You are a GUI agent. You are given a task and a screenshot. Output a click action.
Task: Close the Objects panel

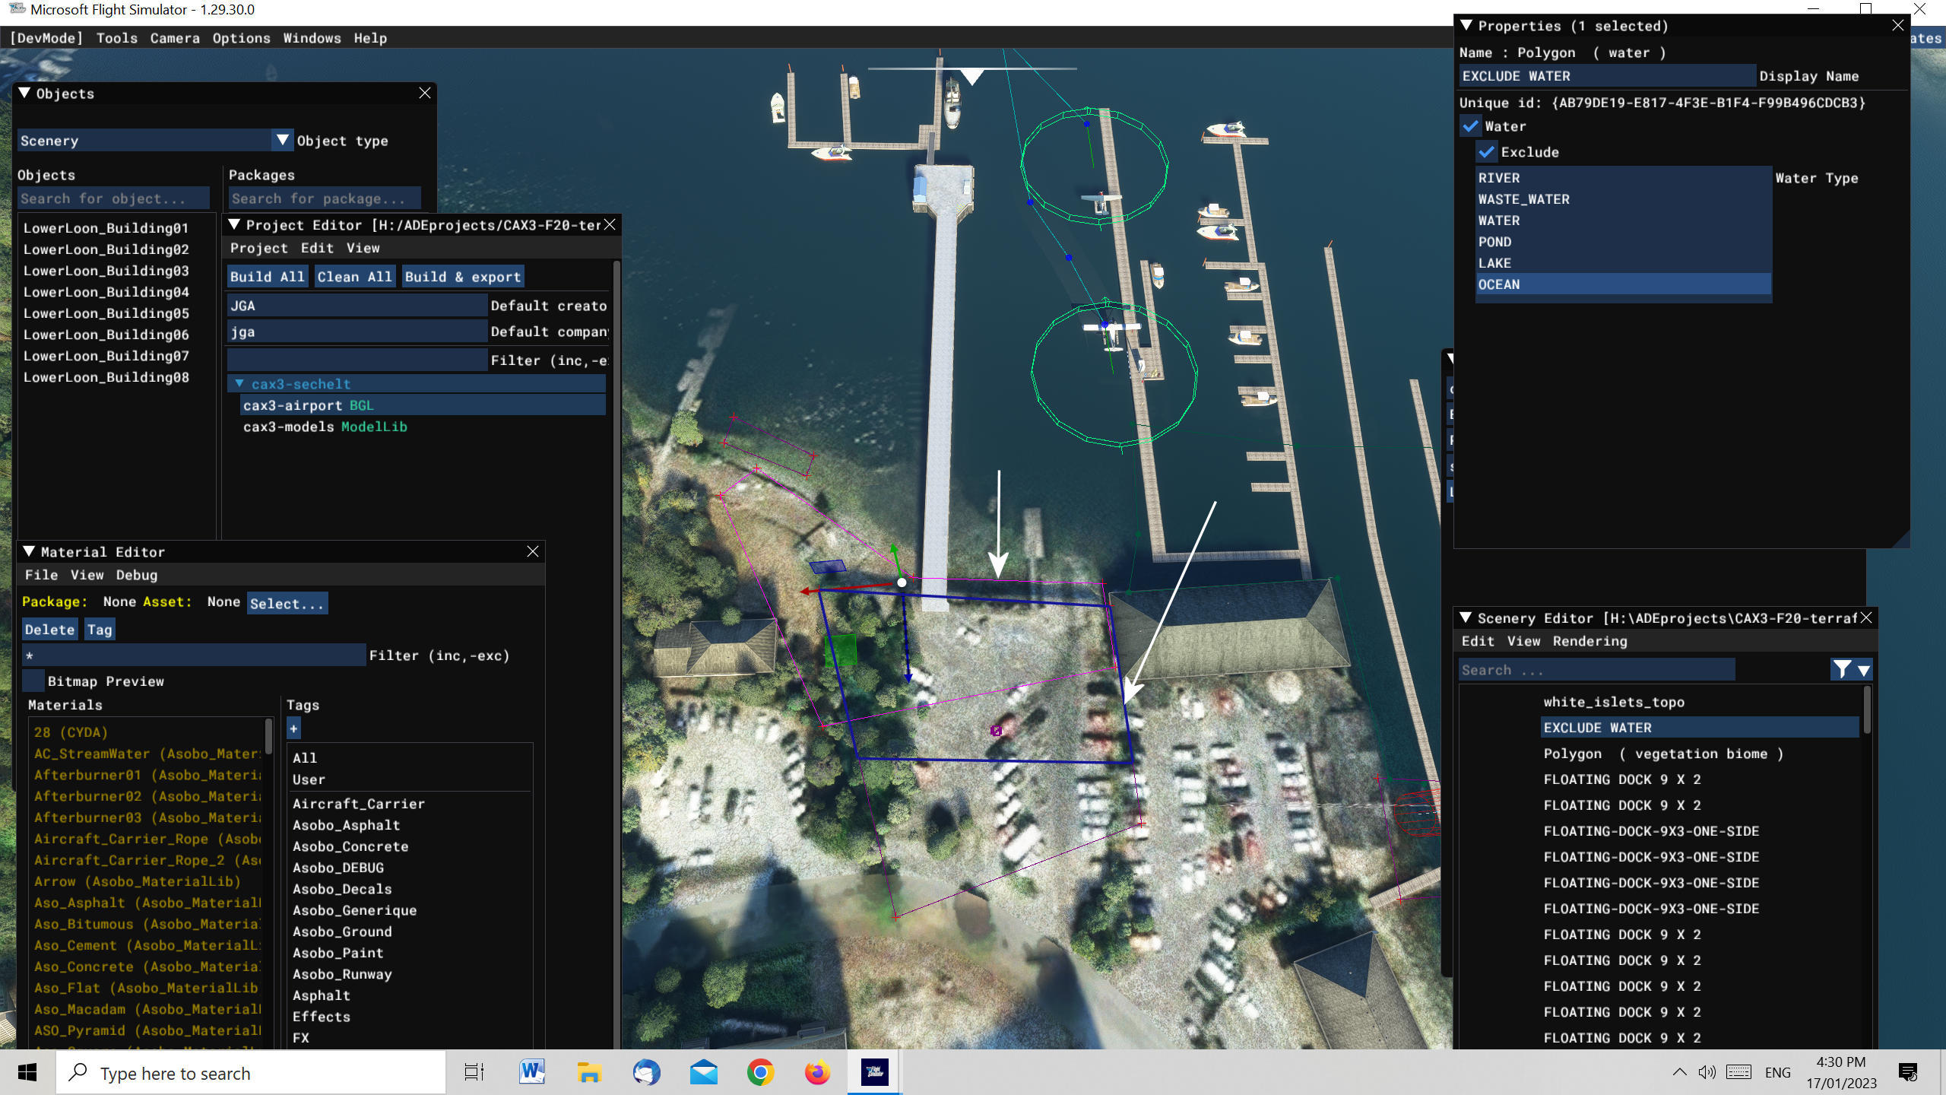tap(425, 93)
